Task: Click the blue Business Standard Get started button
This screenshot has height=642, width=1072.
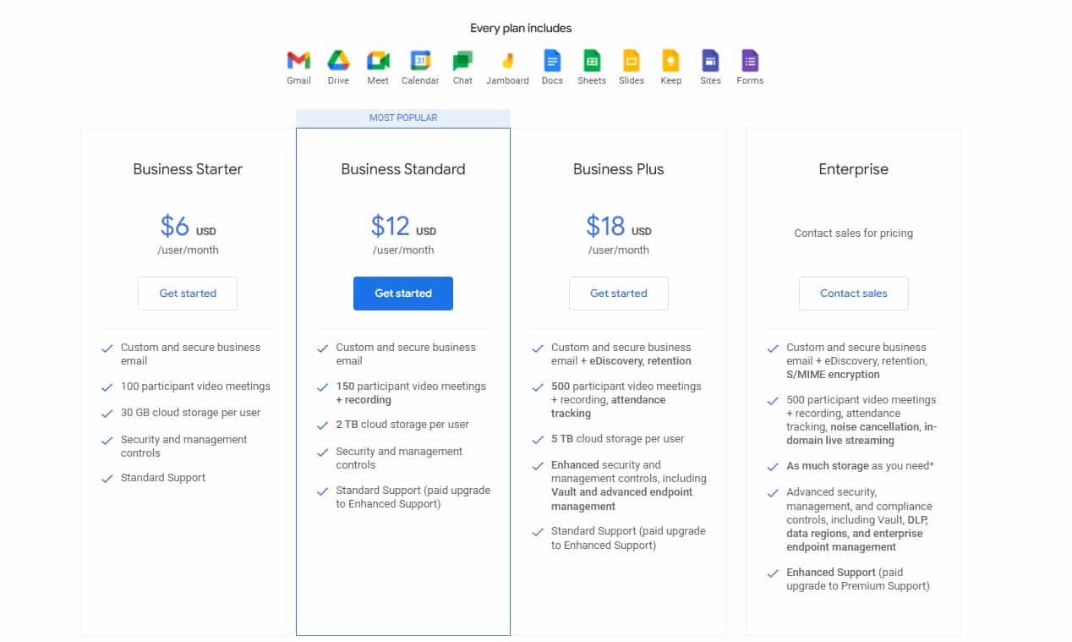Action: click(x=403, y=294)
